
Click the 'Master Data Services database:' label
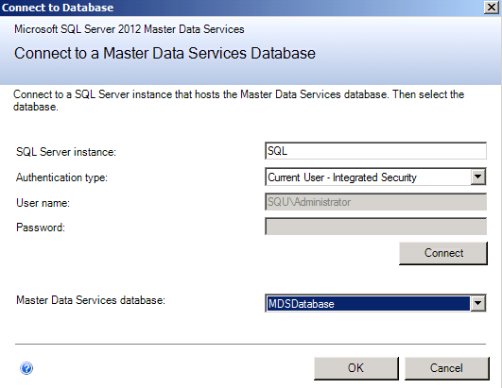click(91, 300)
